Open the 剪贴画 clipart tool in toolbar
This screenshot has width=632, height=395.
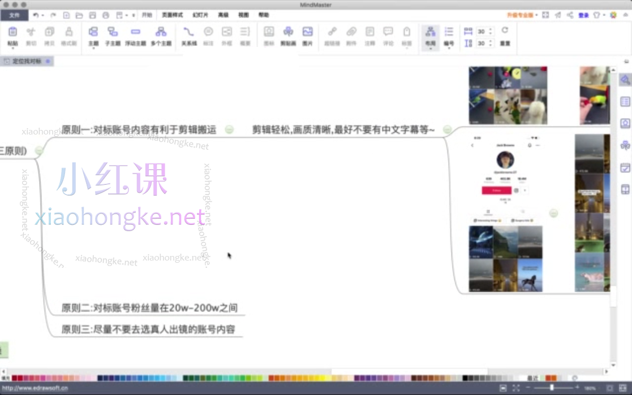[x=288, y=32]
